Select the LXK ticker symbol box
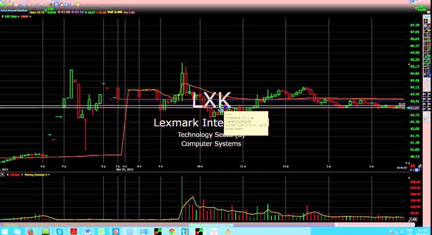This screenshot has height=235, width=432. [x=9, y=5]
